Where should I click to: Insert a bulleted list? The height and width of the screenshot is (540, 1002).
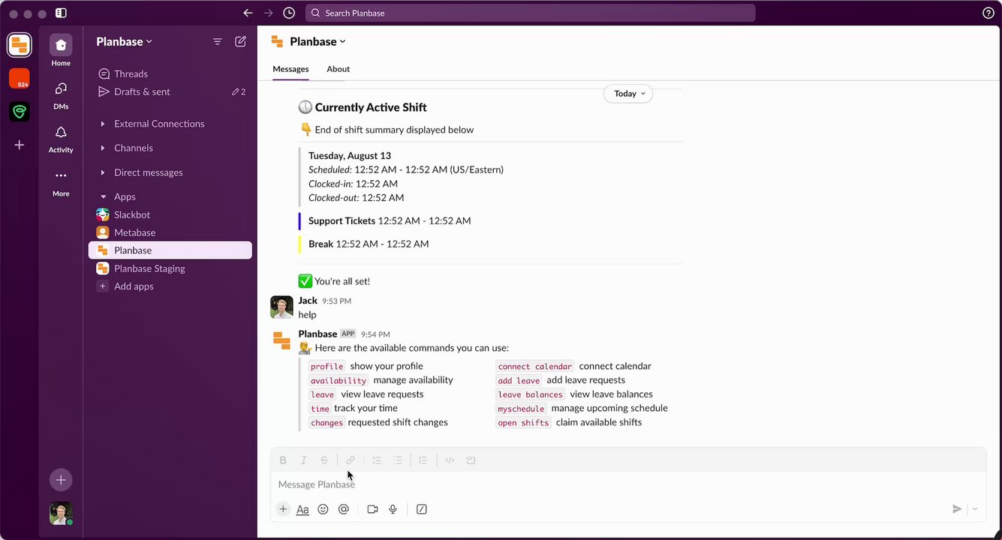pos(398,460)
